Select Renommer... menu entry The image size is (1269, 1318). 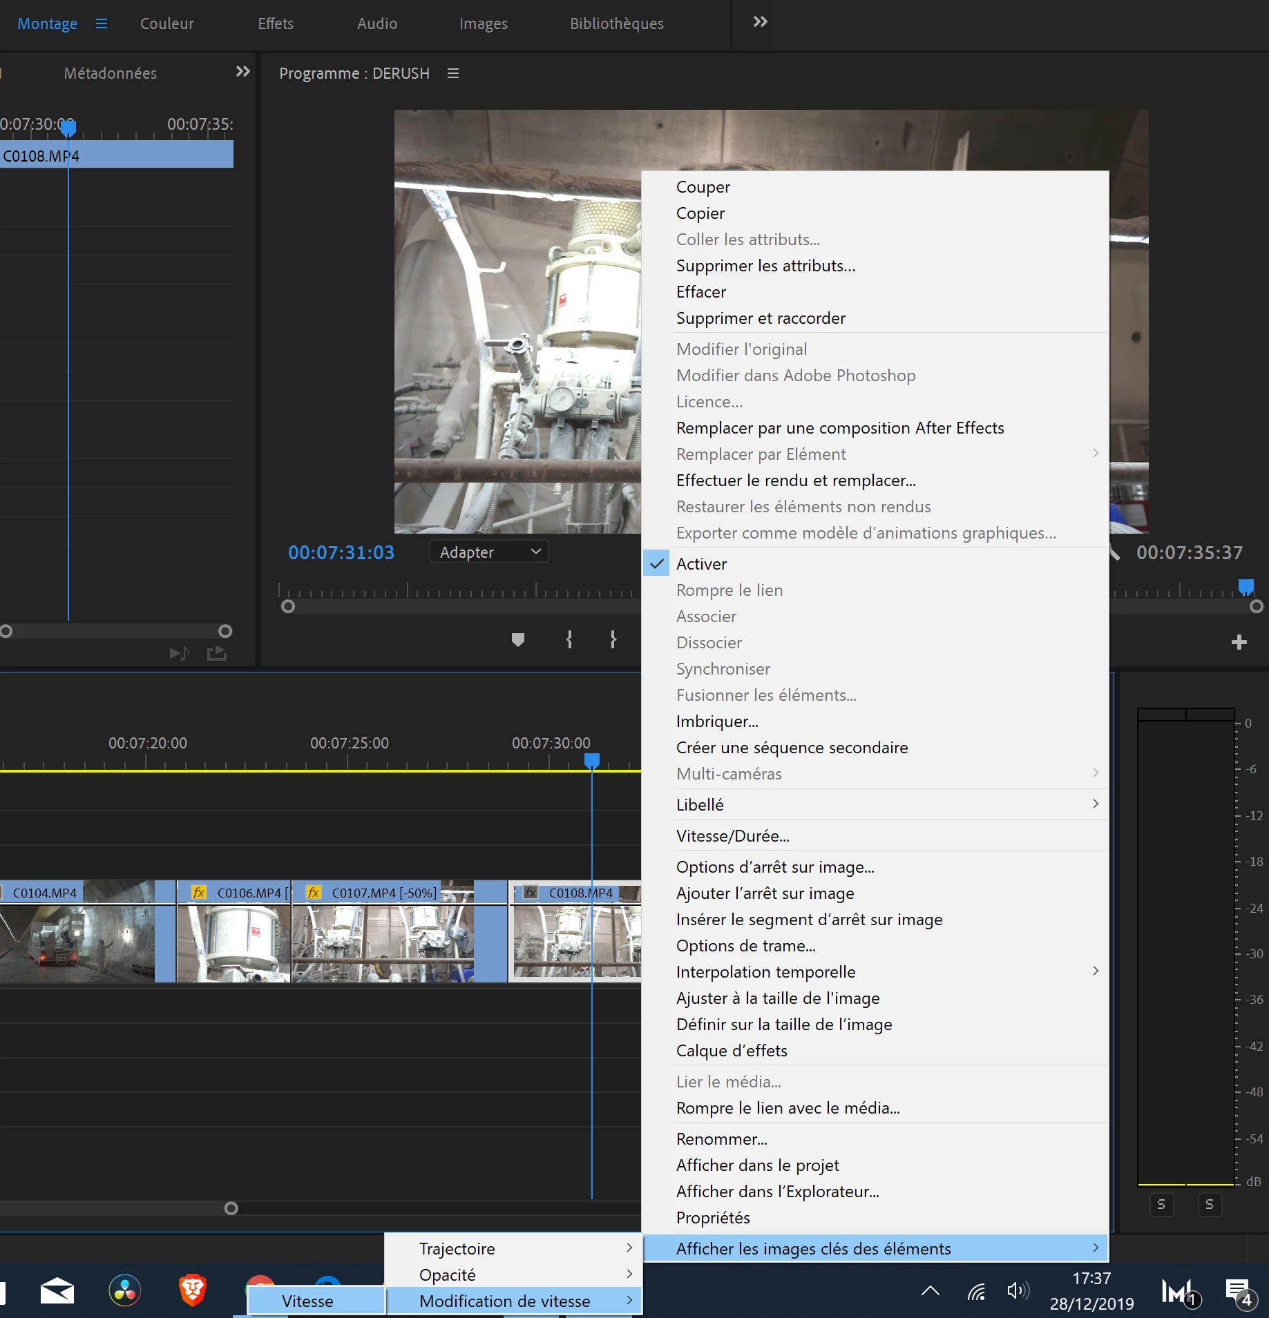pyautogui.click(x=875, y=1139)
